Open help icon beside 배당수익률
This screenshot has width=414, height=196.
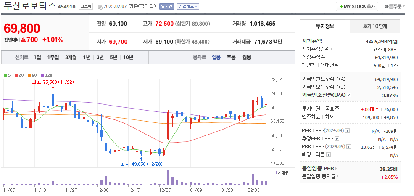click(x=328, y=154)
